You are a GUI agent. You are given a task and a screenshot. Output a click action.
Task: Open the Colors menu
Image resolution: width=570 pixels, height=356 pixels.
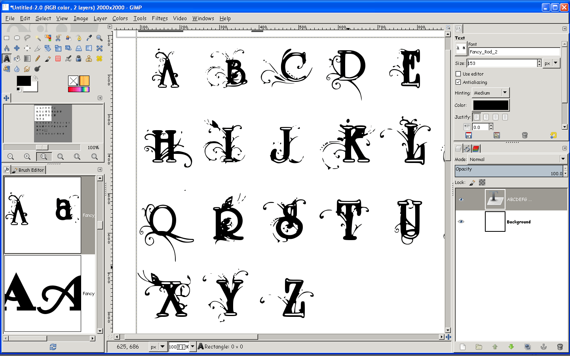[x=120, y=18]
